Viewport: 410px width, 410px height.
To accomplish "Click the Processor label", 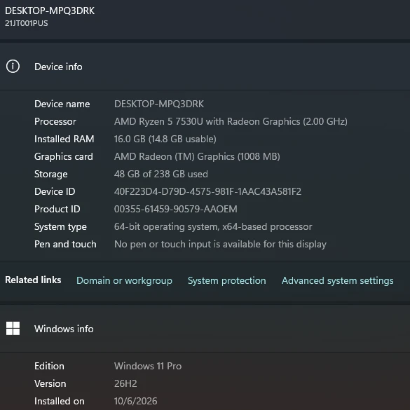I will (55, 121).
